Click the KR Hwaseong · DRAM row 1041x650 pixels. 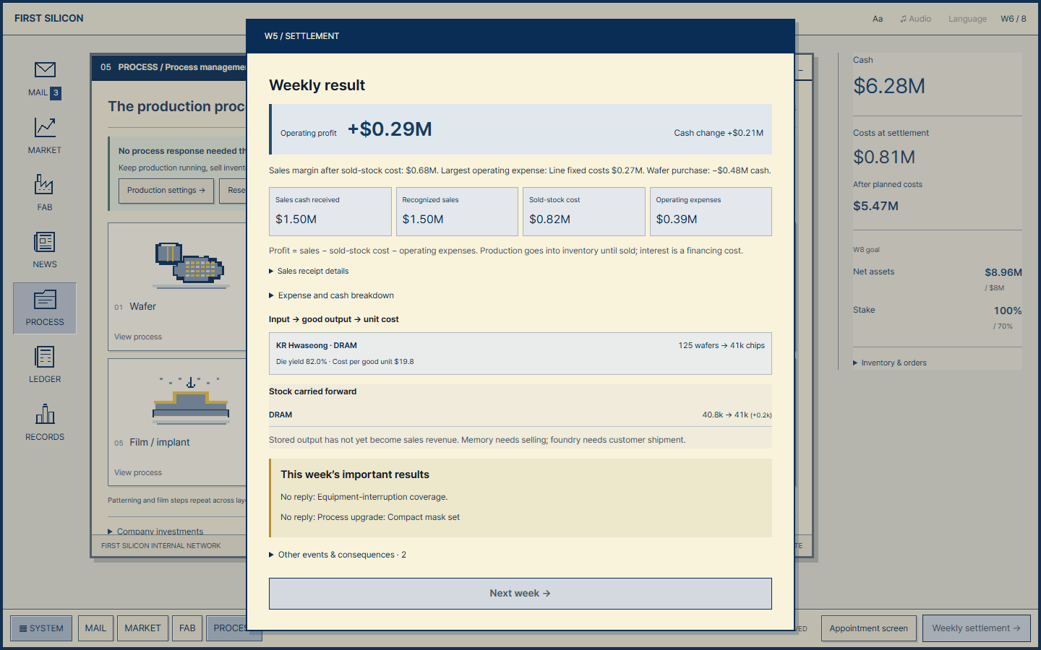coord(520,353)
